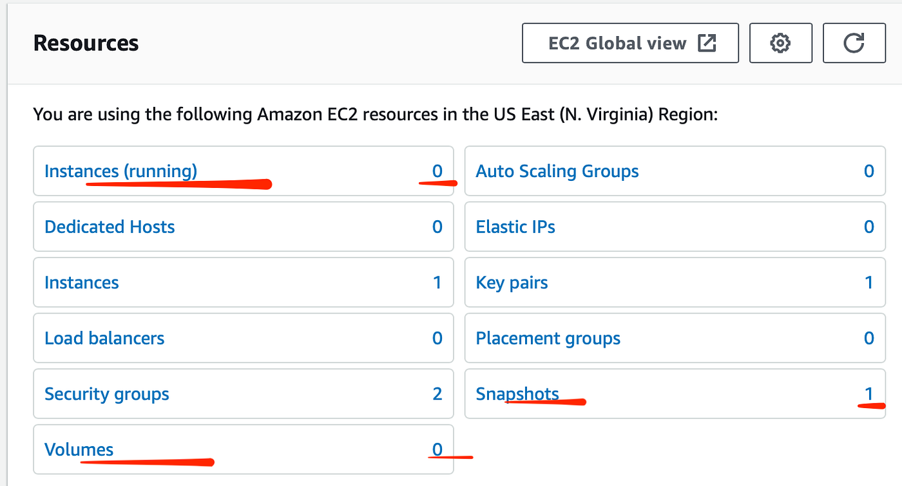View the Security groups link
This screenshot has height=486, width=902.
[107, 394]
